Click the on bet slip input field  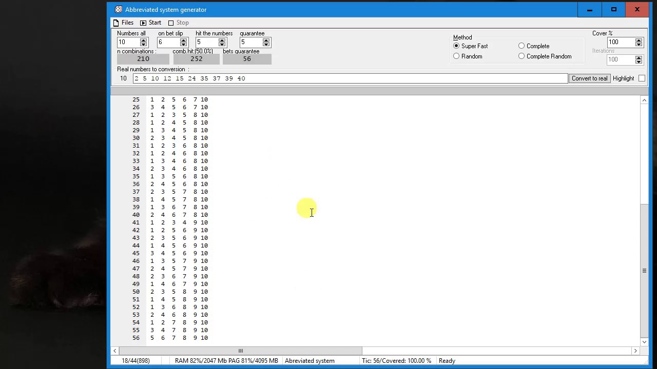pyautogui.click(x=168, y=43)
